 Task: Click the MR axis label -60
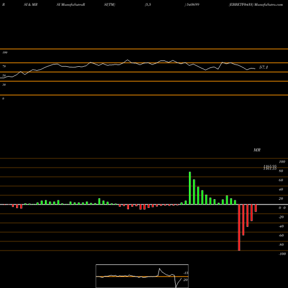(x=281, y=236)
